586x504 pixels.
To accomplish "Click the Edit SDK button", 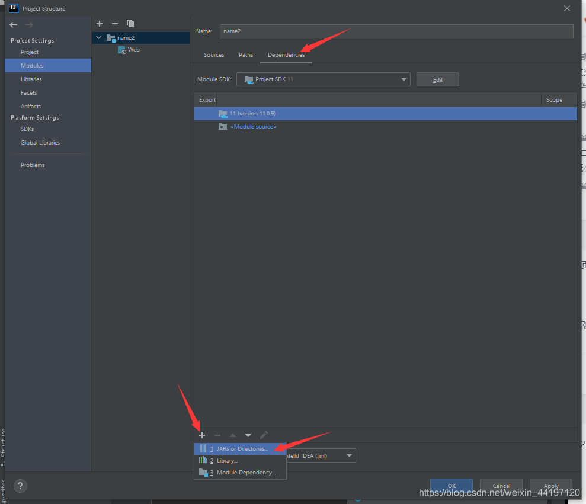I will [x=437, y=79].
